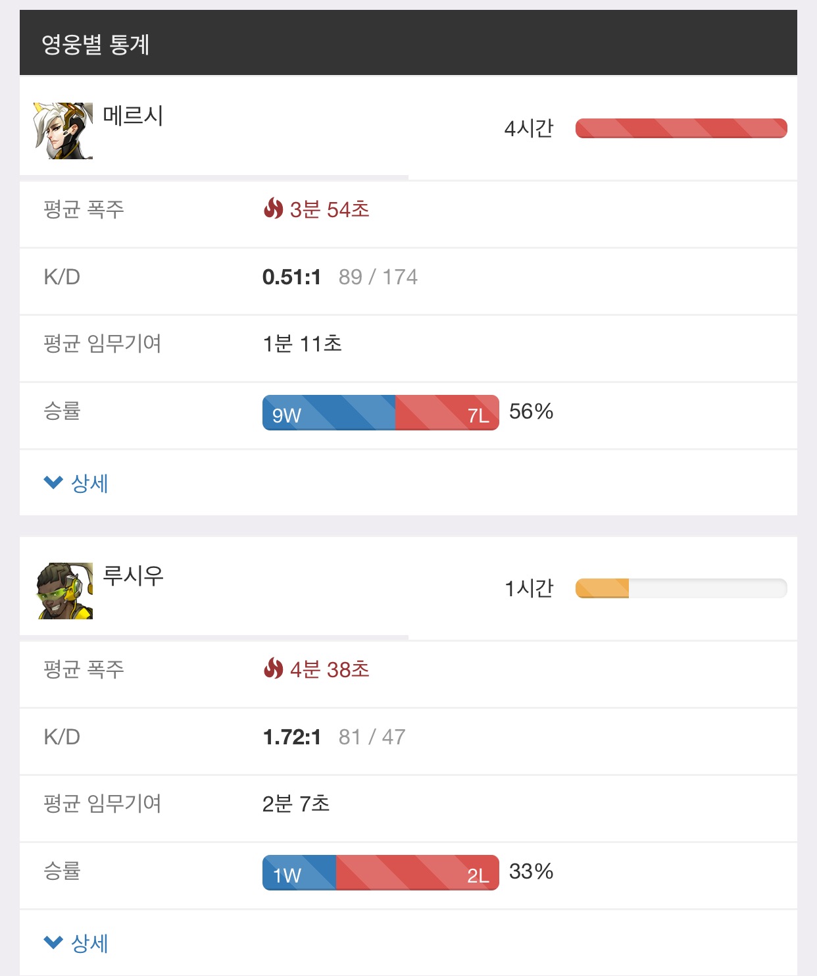
Task: Click the red 2L loss segment
Action: coord(418,873)
